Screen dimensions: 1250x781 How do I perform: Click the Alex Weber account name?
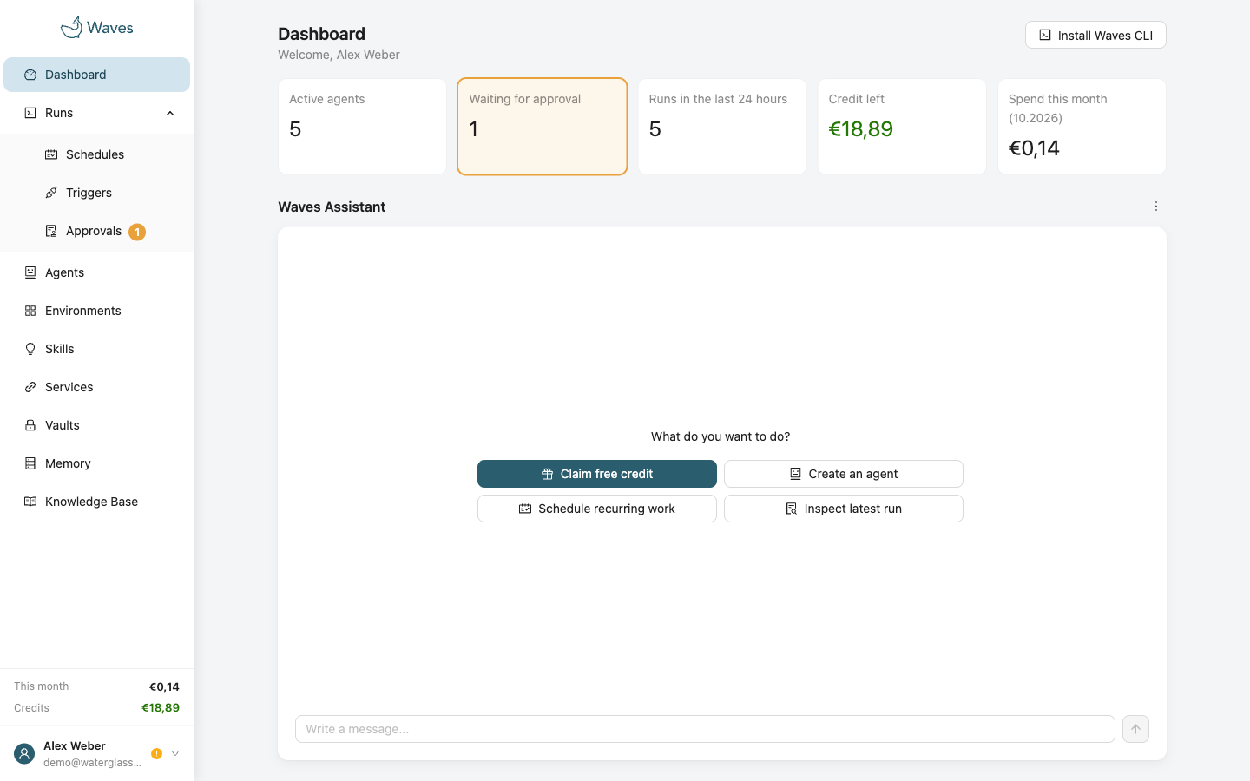(75, 745)
